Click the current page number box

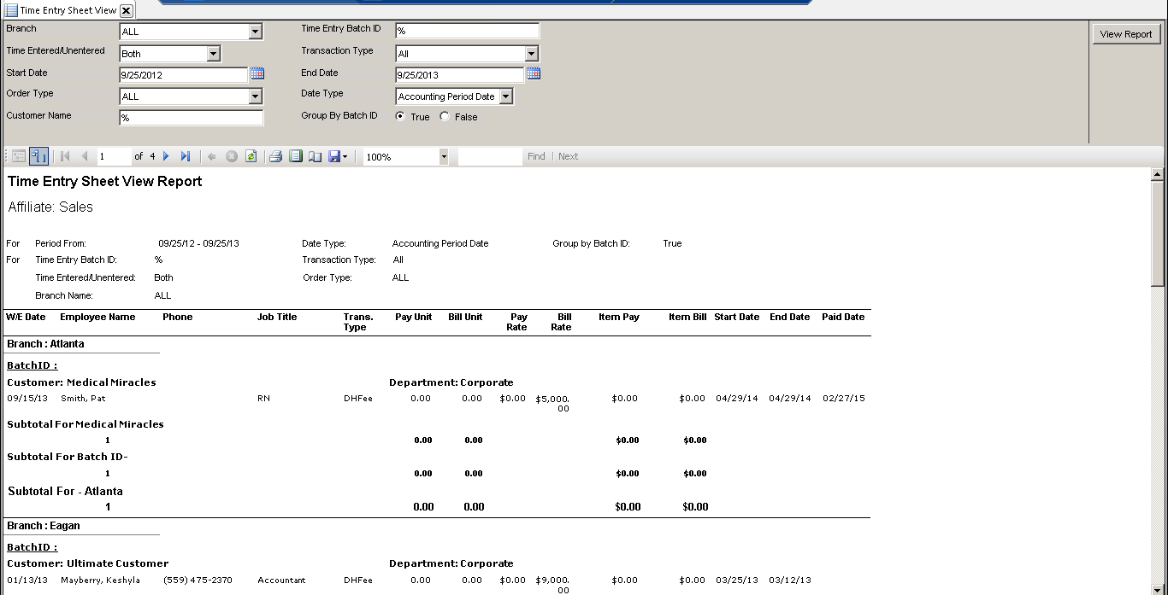pyautogui.click(x=114, y=156)
